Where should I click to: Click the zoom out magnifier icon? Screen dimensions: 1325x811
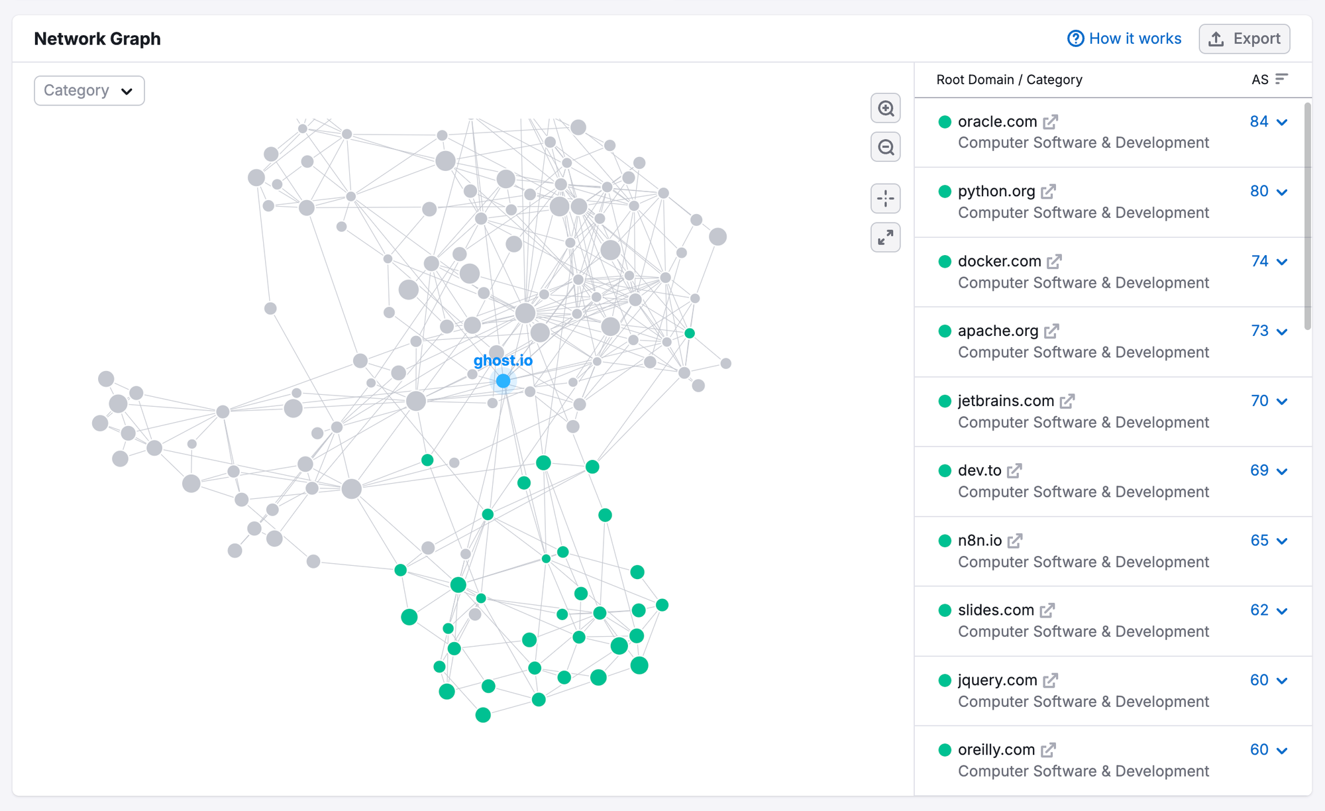point(886,147)
